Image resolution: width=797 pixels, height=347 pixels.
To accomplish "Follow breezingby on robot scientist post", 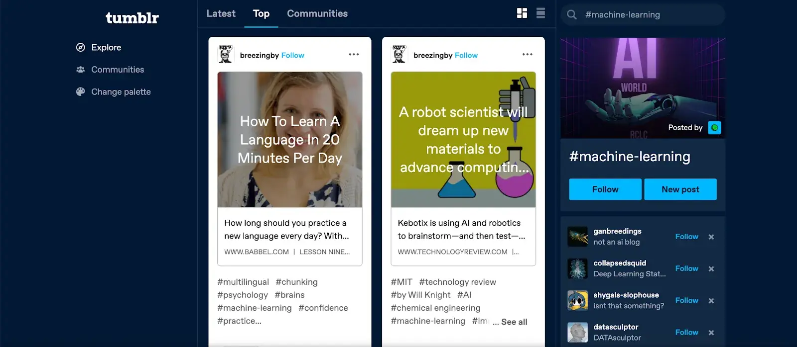I will click(466, 55).
